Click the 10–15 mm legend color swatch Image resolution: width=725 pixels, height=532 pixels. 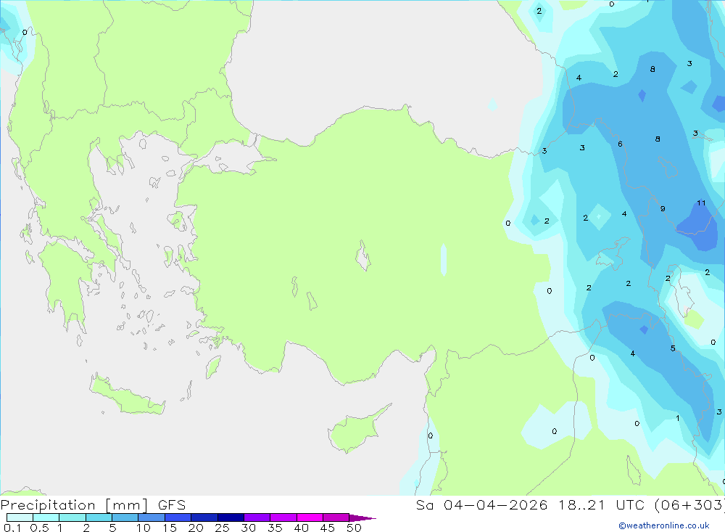coord(152,517)
